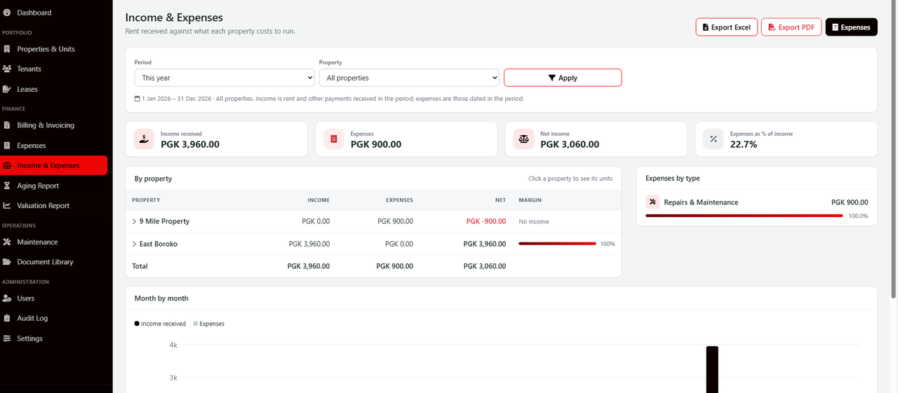The width and height of the screenshot is (898, 393).
Task: Go to Properties & Units page
Action: 54,49
